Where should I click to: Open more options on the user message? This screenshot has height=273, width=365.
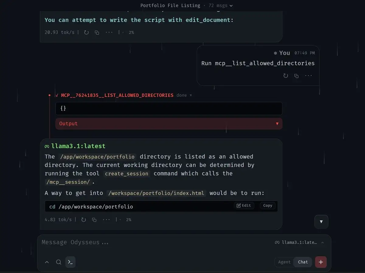click(x=308, y=76)
